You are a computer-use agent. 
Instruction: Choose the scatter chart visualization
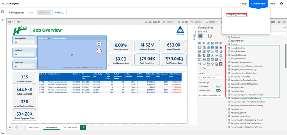pos(212,51)
